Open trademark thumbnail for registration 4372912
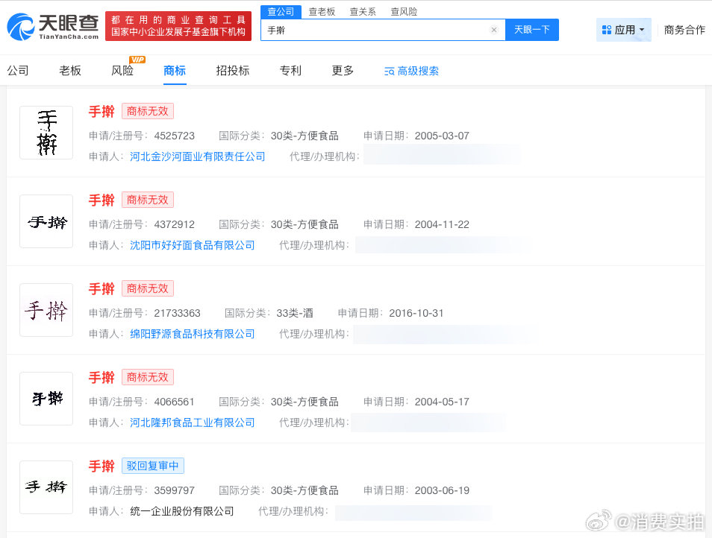Viewport: 712px width, 538px height. [46, 221]
